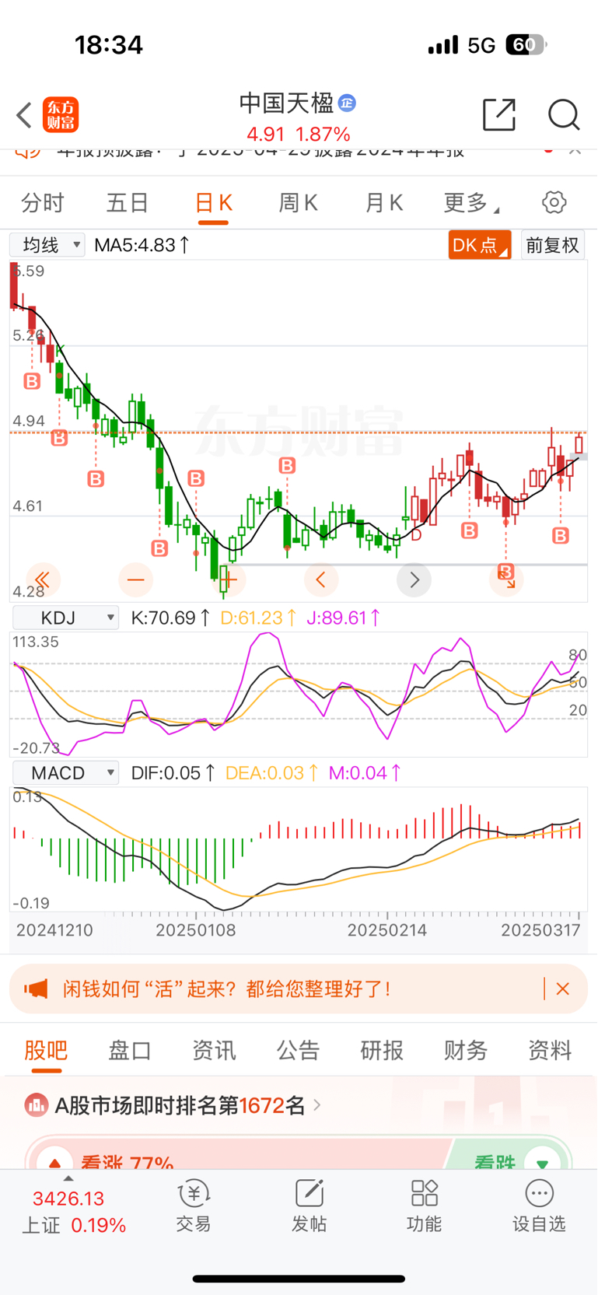Viewport: 598px width, 1295px height.
Task: Tap the D:61.23 KDJ value
Action: [258, 618]
